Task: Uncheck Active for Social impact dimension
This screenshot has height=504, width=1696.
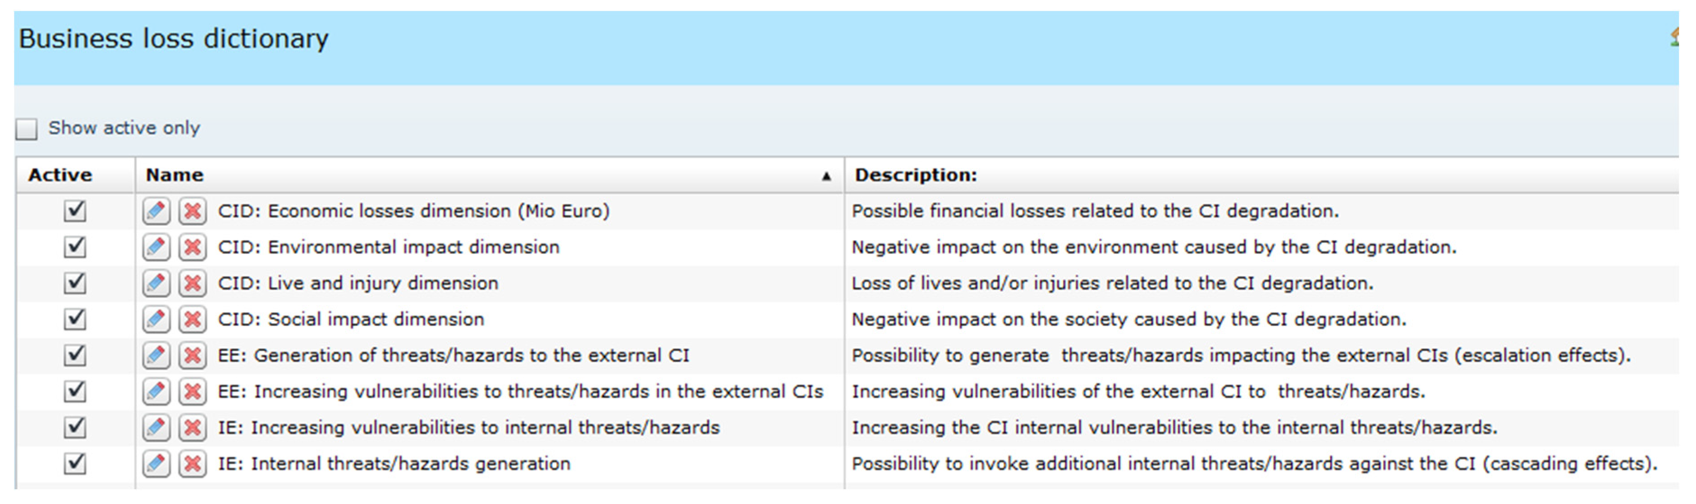Action: pyautogui.click(x=75, y=320)
